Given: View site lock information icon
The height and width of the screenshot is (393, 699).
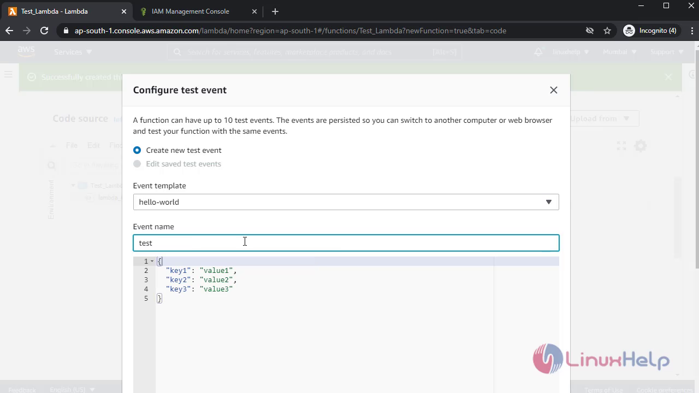Looking at the screenshot, I should tap(66, 31).
